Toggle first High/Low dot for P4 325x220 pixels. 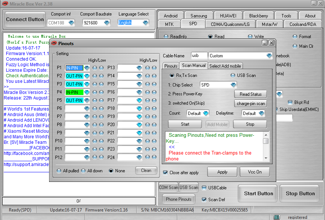click(95, 92)
